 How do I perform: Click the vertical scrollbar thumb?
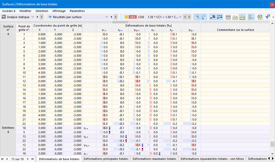coord(272,144)
